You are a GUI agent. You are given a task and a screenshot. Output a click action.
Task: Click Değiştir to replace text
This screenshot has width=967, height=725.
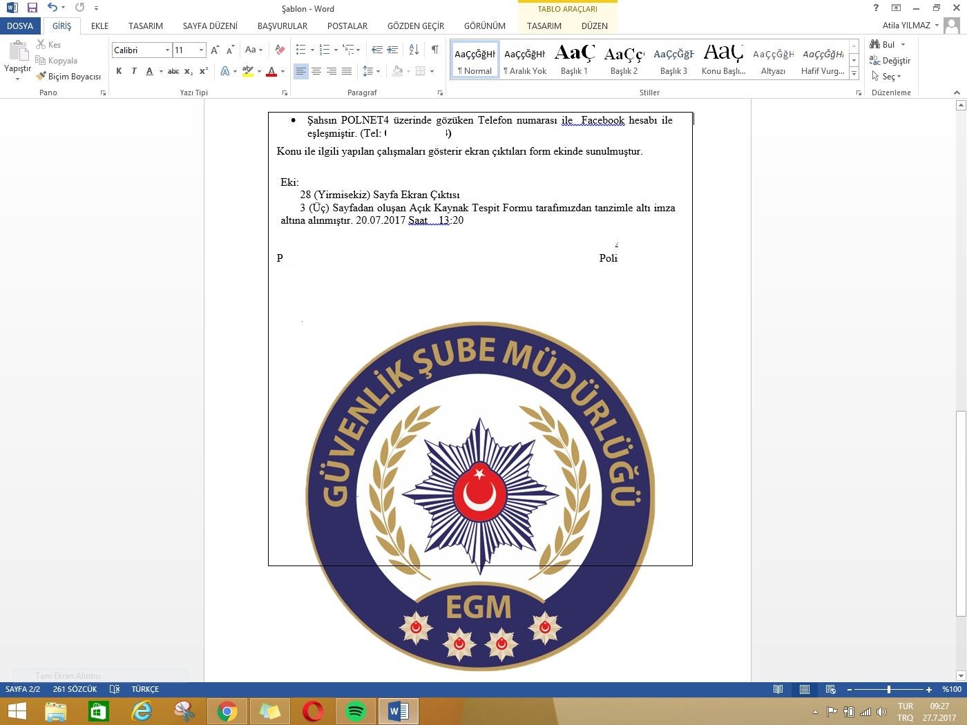[890, 61]
